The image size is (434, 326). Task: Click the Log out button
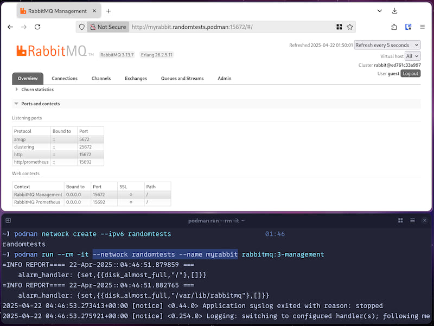411,74
